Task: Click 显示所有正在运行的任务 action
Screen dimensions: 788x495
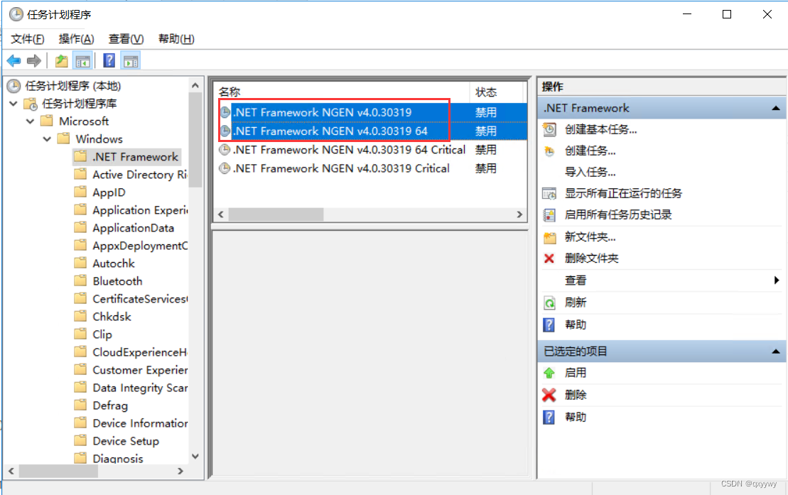Action: click(x=623, y=193)
